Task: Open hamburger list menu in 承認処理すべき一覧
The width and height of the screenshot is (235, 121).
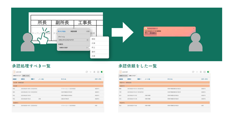Action: pyautogui.click(x=94, y=72)
